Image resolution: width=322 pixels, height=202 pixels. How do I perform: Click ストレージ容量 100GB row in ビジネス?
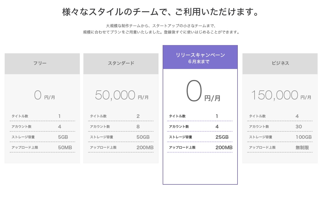(280, 137)
